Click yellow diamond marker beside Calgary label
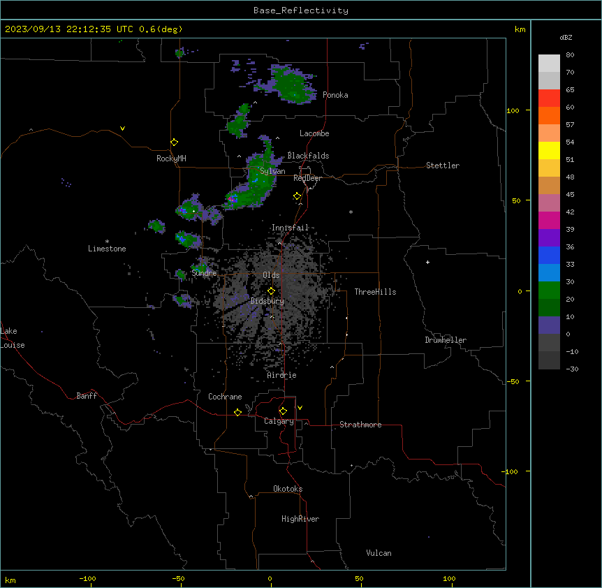602x588 pixels. click(283, 411)
